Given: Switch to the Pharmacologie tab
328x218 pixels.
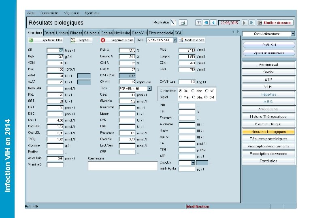Looking at the screenshot, I should tap(161, 33).
